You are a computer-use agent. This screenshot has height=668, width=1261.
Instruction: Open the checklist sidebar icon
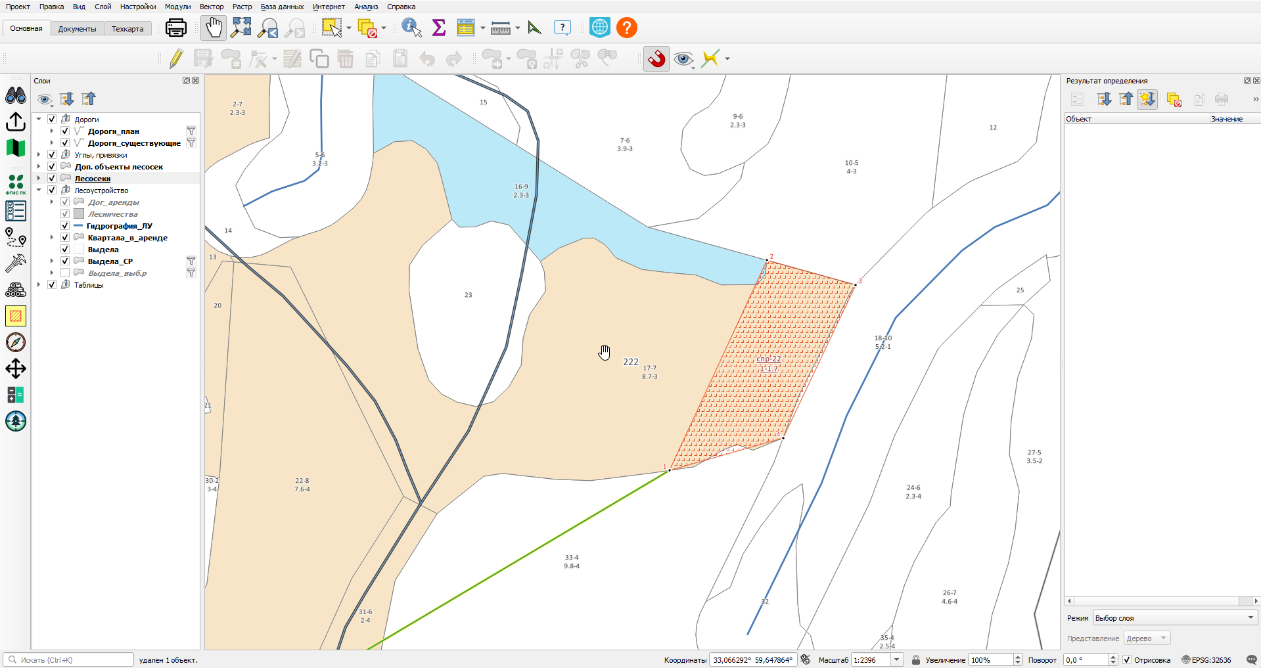(16, 211)
